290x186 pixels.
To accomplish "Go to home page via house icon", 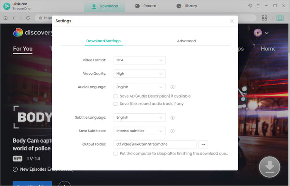I will pos(5,18).
